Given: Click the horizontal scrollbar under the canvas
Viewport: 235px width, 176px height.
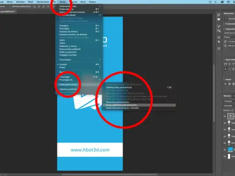Looking at the screenshot, I should coord(109,175).
